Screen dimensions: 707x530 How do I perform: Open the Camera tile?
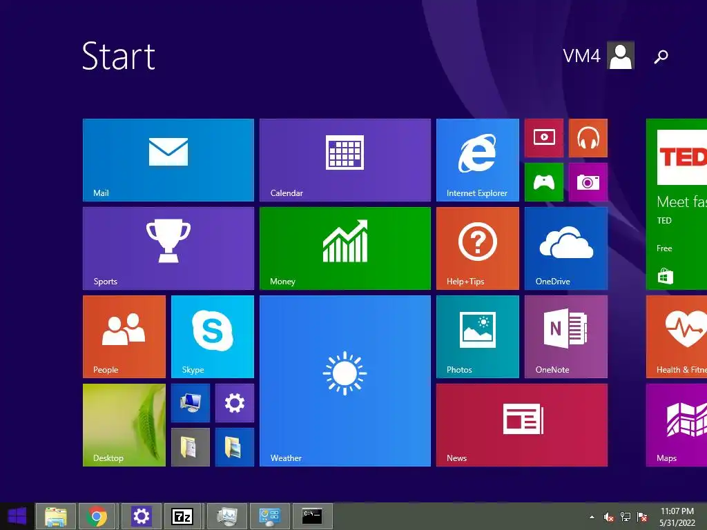coord(588,182)
